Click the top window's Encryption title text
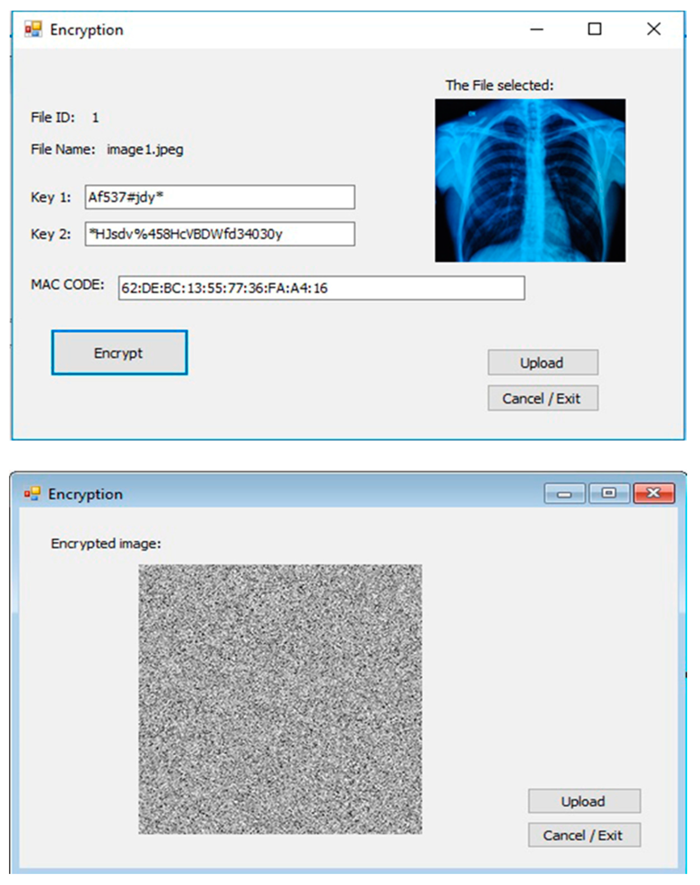 pyautogui.click(x=86, y=30)
